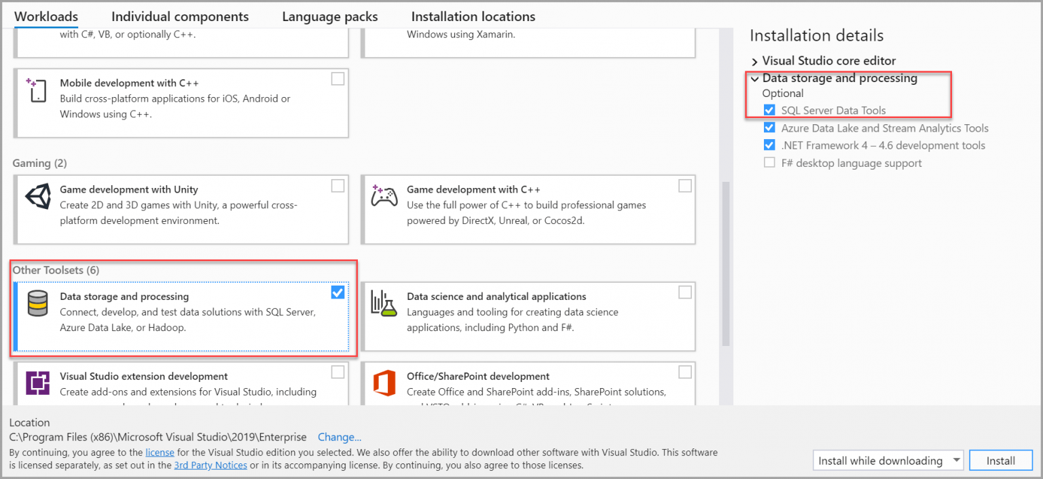Expand the Visual Studio core editor section
This screenshot has height=479, width=1043.
click(753, 60)
